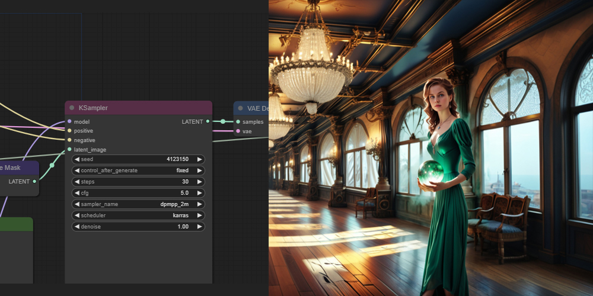The image size is (593, 296).
Task: Click the KSampler LATENT output socket
Action: [208, 121]
